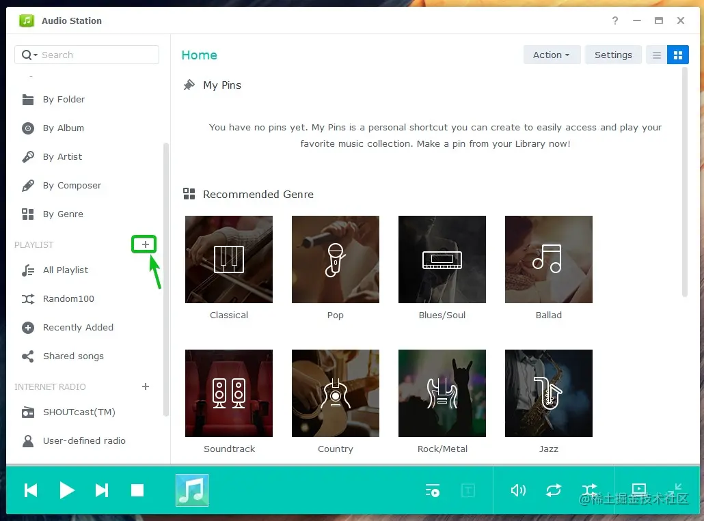Click the sidebar vertical scrollbar
The image size is (704, 521).
165,279
